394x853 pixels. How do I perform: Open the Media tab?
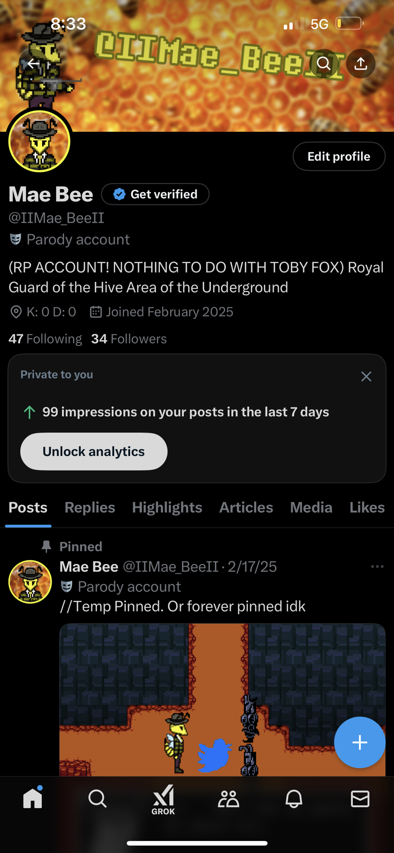coord(311,508)
